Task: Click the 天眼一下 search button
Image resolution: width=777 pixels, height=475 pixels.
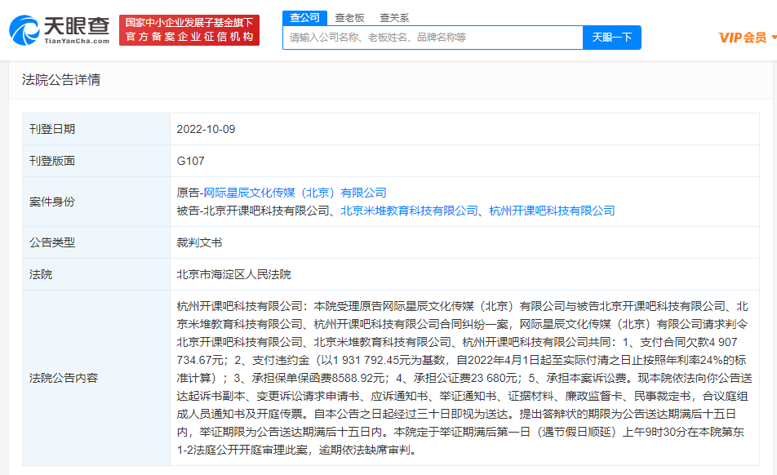Action: pyautogui.click(x=612, y=38)
